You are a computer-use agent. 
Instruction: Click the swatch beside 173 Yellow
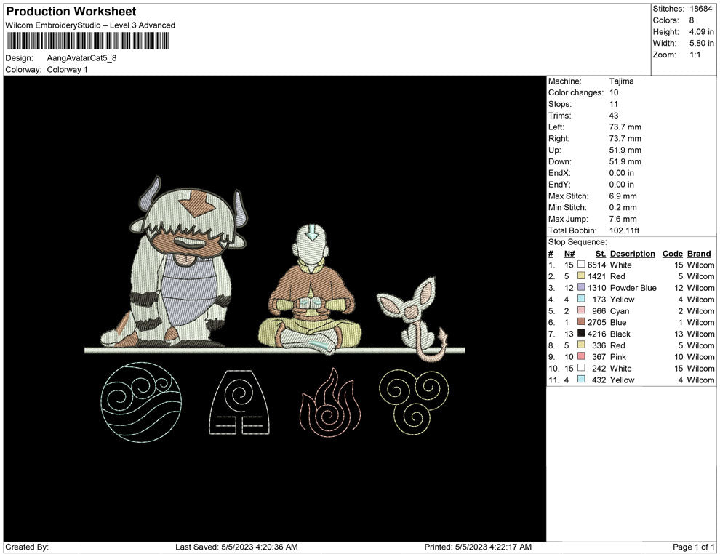(x=581, y=299)
